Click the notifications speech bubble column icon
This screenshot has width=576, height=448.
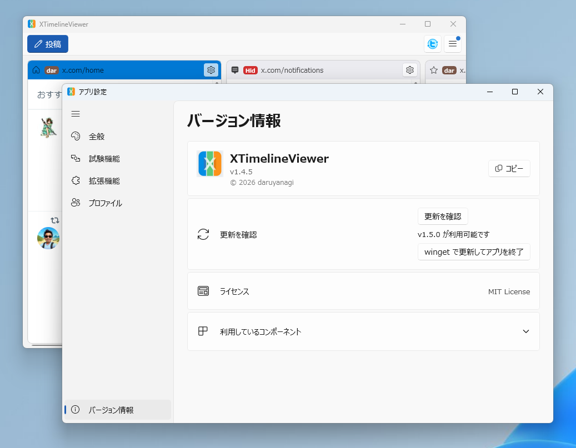click(235, 70)
